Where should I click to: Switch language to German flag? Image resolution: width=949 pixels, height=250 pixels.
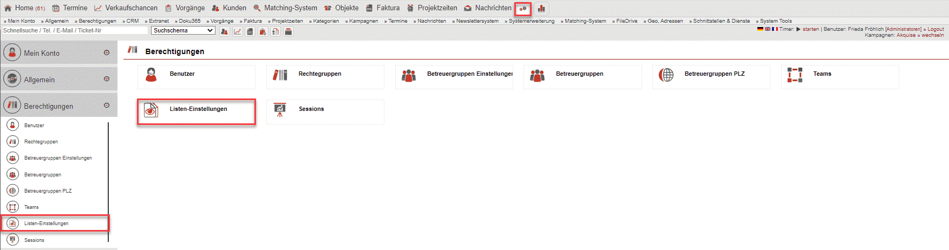point(760,29)
